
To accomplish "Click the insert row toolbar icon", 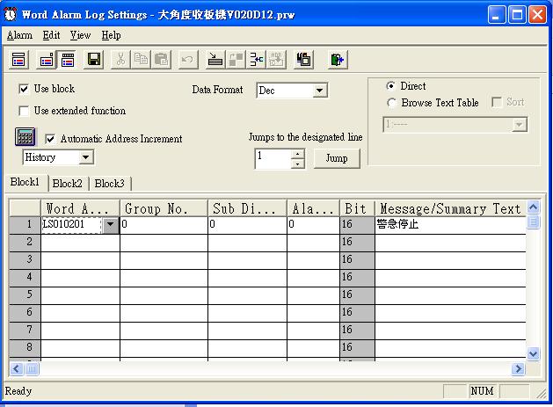I will [x=215, y=60].
